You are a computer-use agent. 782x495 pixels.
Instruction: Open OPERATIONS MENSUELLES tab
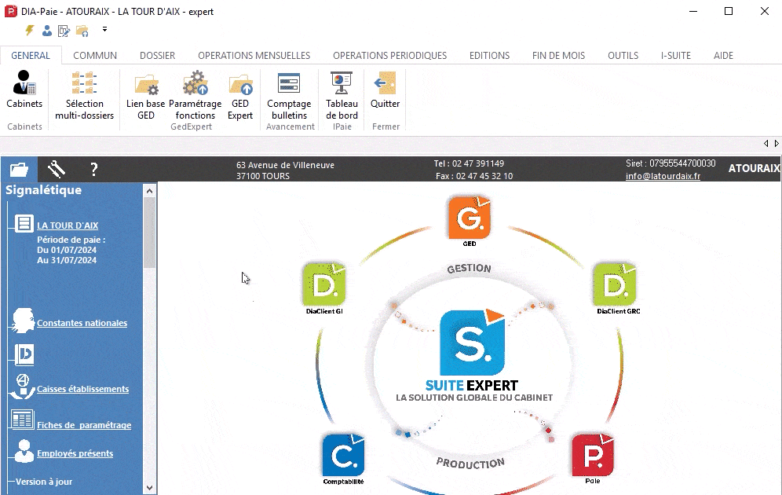tap(254, 55)
